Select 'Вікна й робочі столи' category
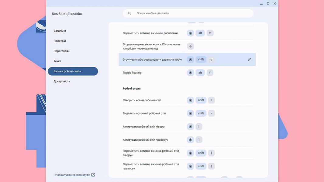The image size is (324, 182). pyautogui.click(x=73, y=71)
